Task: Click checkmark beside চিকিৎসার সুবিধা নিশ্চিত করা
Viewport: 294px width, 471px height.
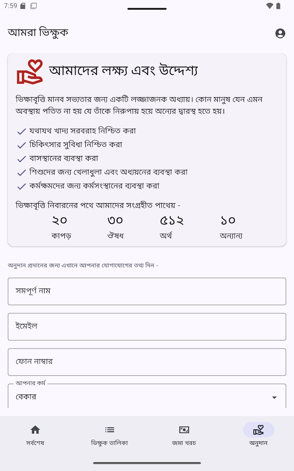Action: (22, 145)
